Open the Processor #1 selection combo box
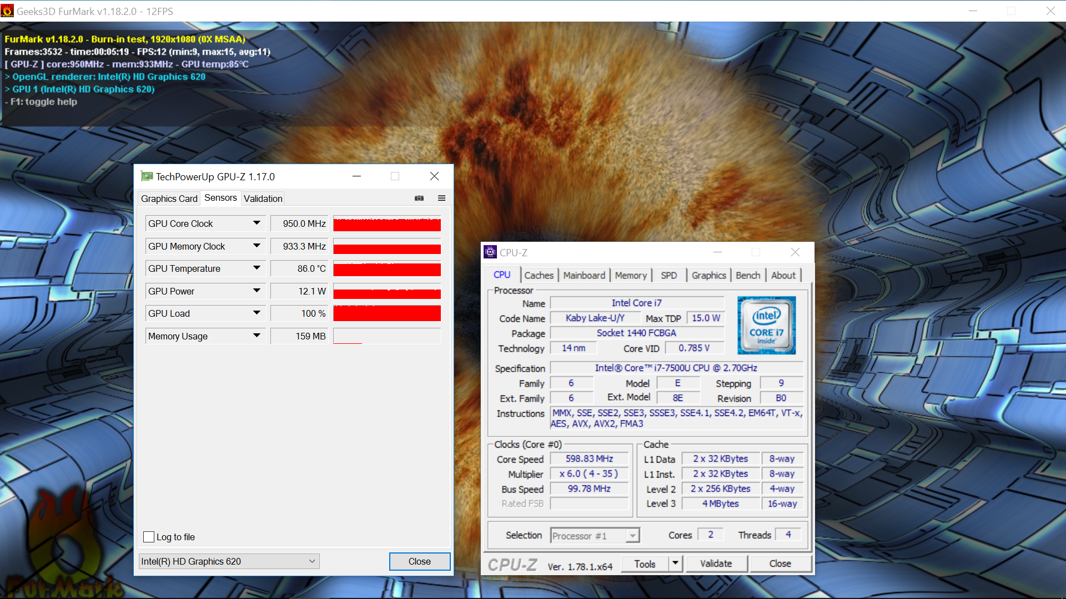The image size is (1066, 599). pyautogui.click(x=595, y=536)
